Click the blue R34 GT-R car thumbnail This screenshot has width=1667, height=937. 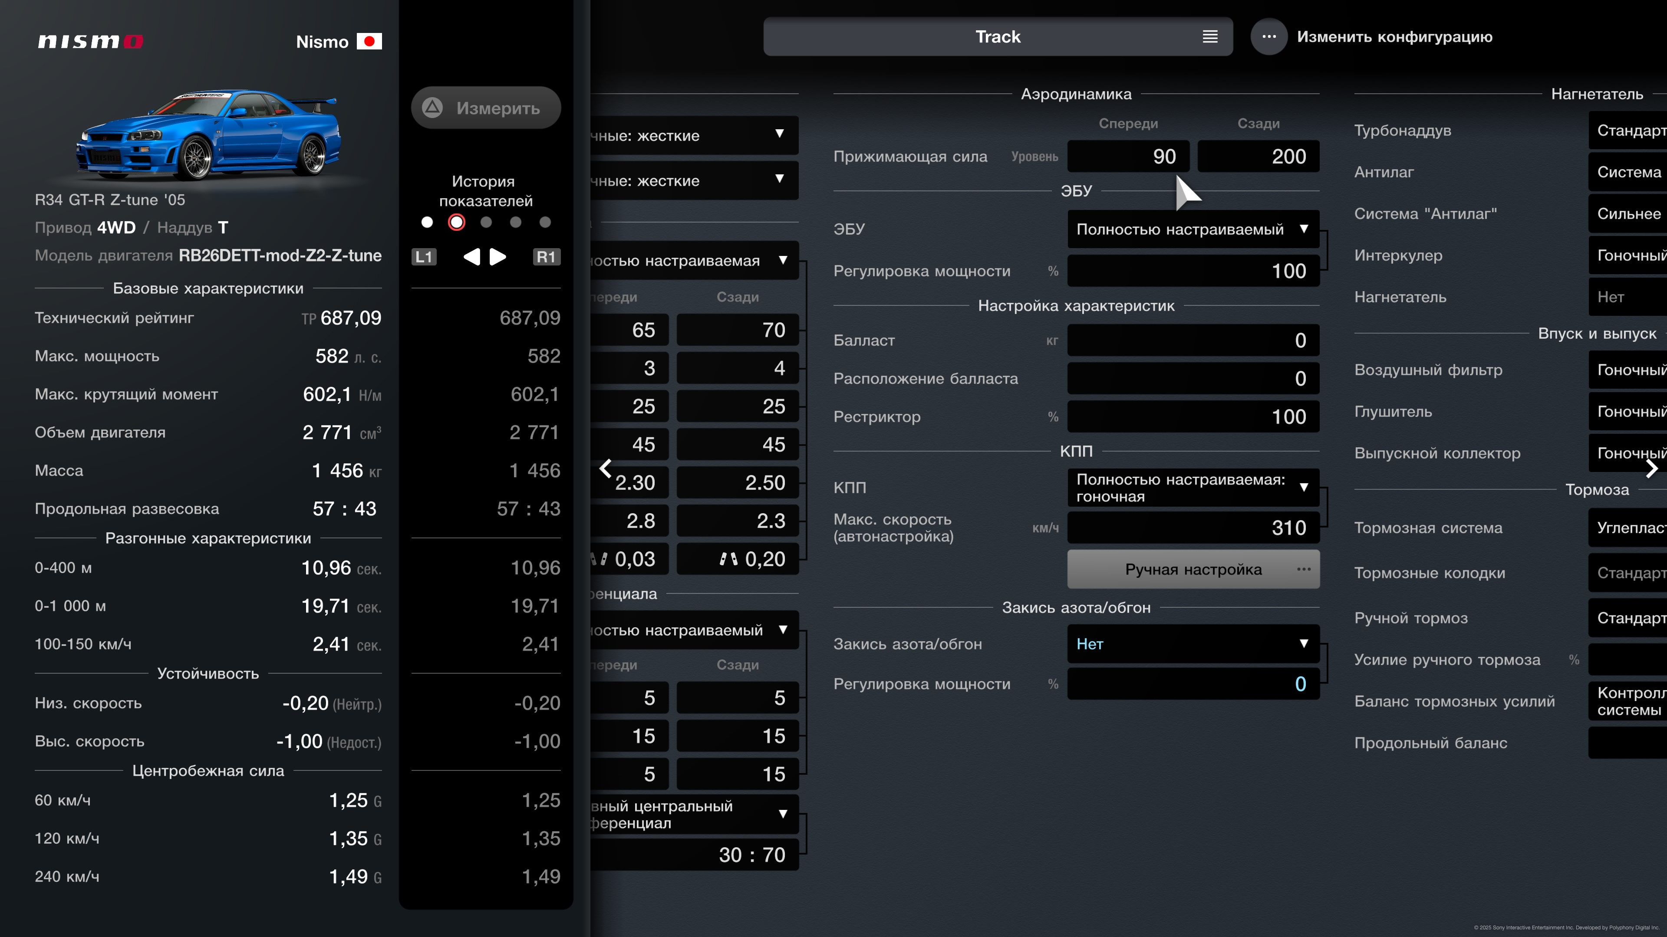click(x=208, y=134)
